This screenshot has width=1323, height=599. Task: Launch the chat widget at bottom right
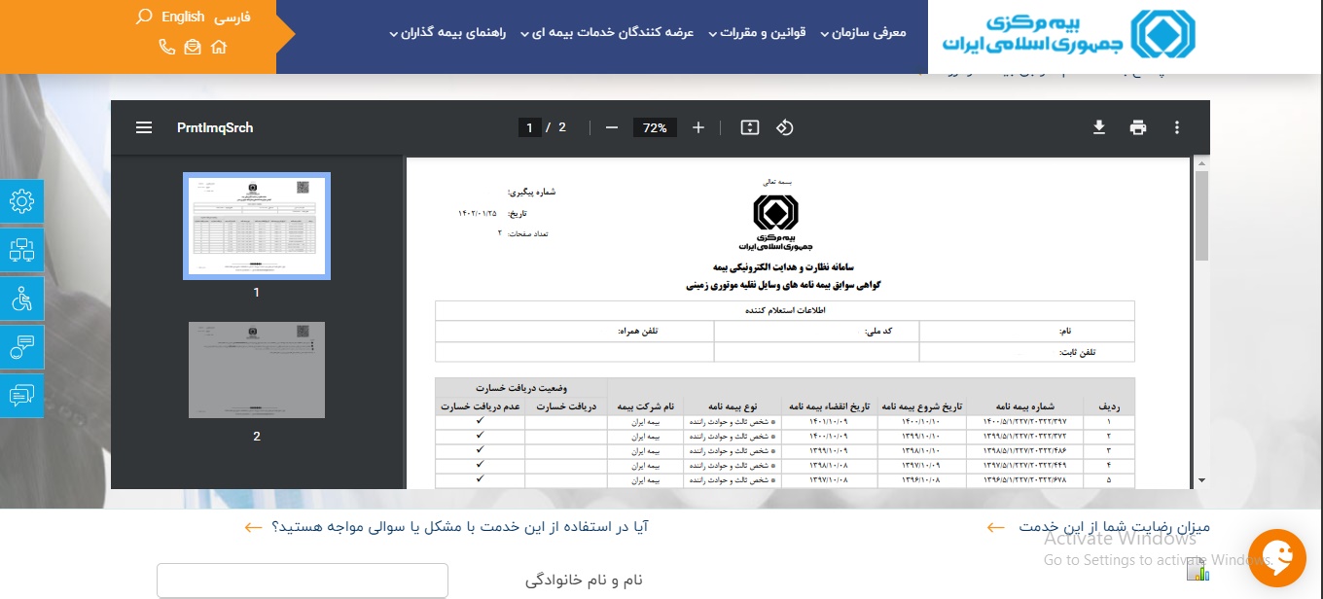(x=1277, y=558)
